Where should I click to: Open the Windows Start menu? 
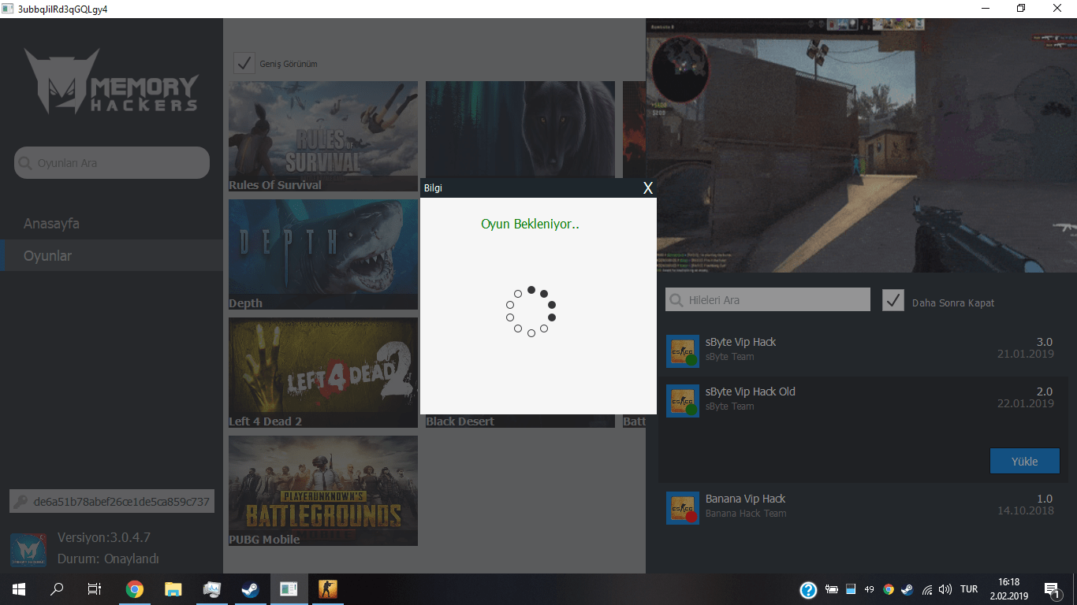[x=19, y=589]
